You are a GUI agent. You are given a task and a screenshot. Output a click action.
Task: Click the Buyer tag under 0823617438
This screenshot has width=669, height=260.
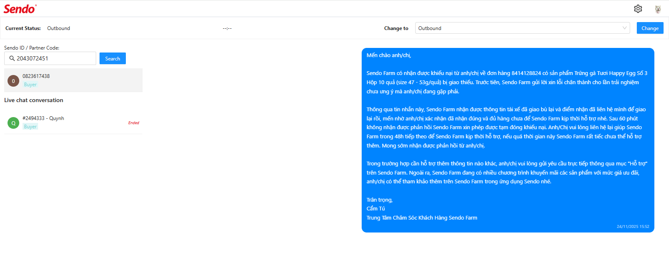point(30,85)
